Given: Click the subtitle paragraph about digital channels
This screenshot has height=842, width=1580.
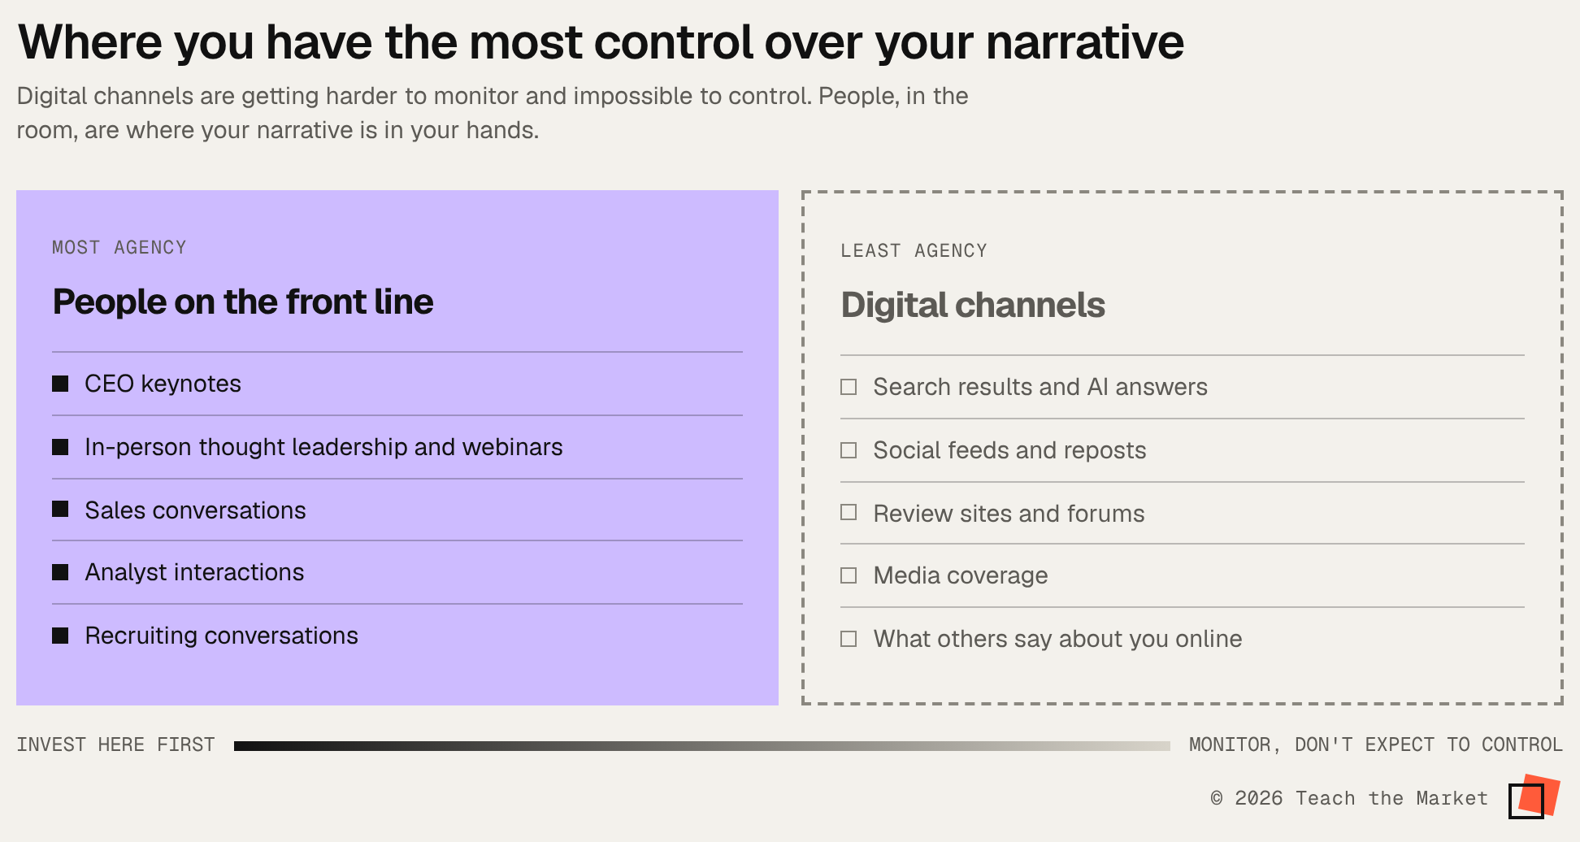Looking at the screenshot, I should click(493, 113).
